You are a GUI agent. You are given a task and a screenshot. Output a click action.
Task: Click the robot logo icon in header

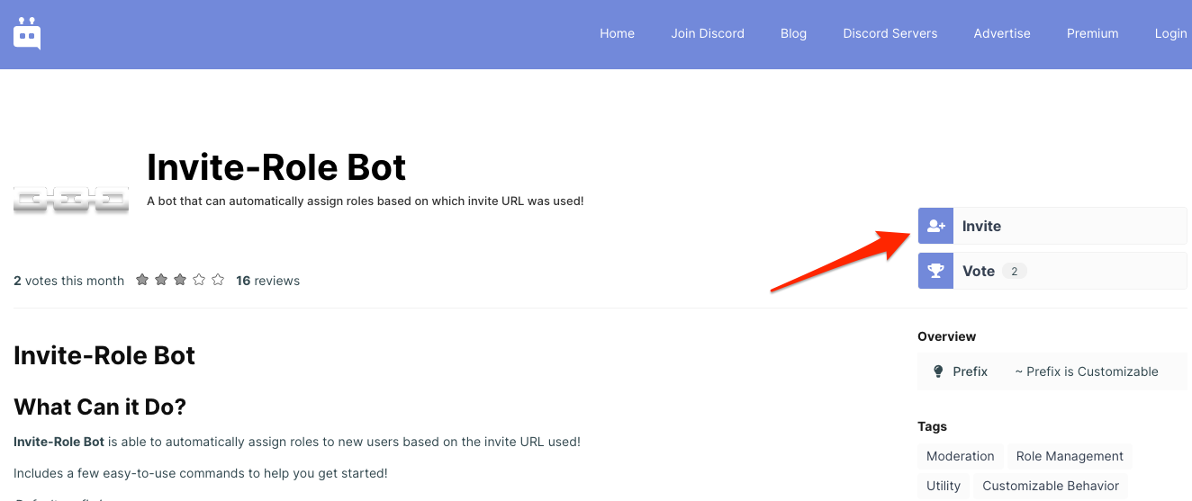click(x=27, y=33)
